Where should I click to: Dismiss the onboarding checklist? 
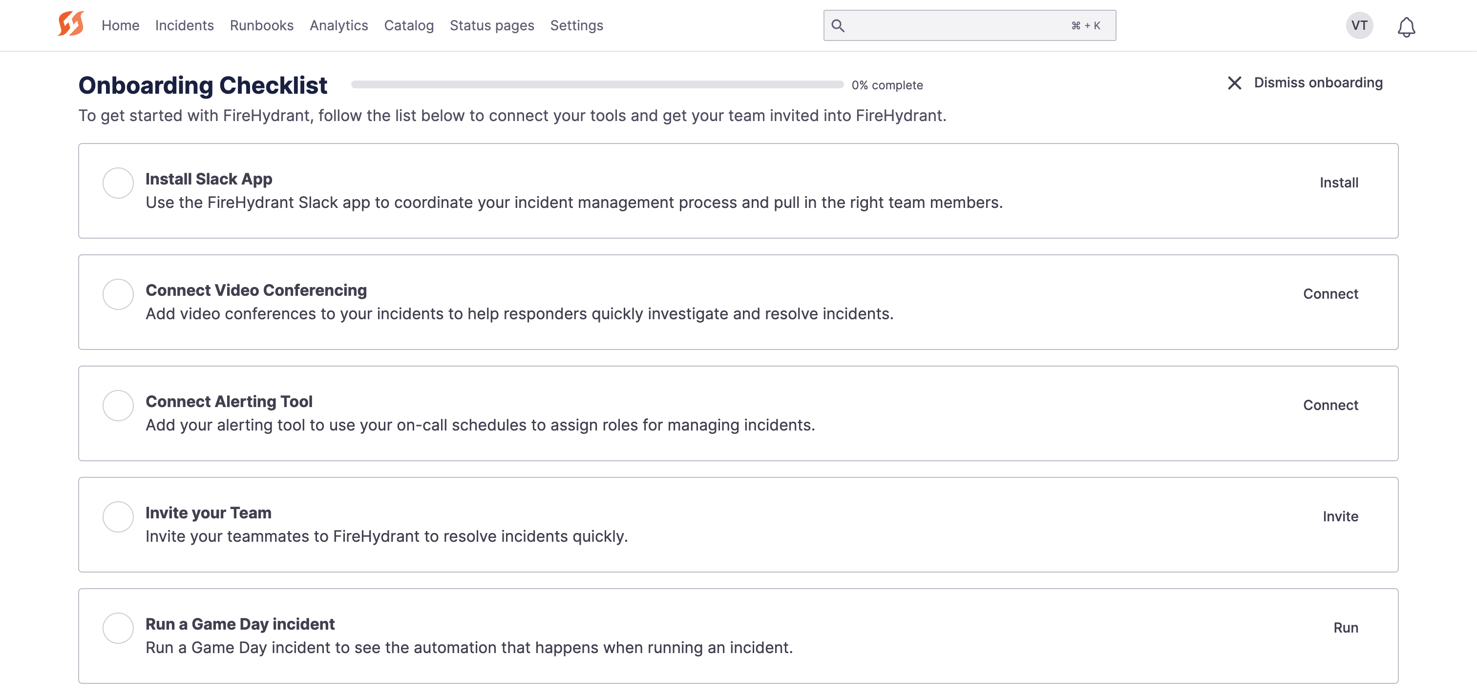[1304, 83]
